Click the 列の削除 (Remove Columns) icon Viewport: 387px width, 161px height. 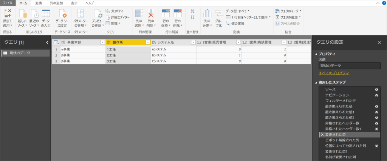151,14
